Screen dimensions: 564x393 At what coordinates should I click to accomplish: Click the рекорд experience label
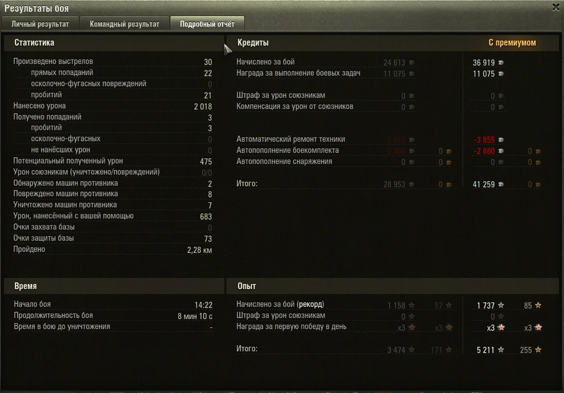[x=311, y=305]
